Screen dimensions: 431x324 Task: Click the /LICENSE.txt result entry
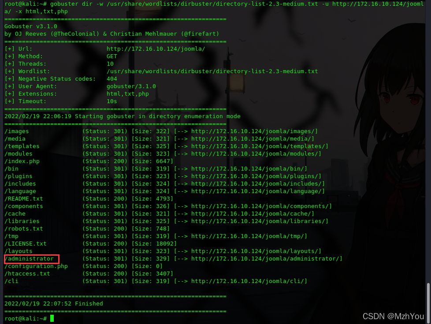(25, 244)
